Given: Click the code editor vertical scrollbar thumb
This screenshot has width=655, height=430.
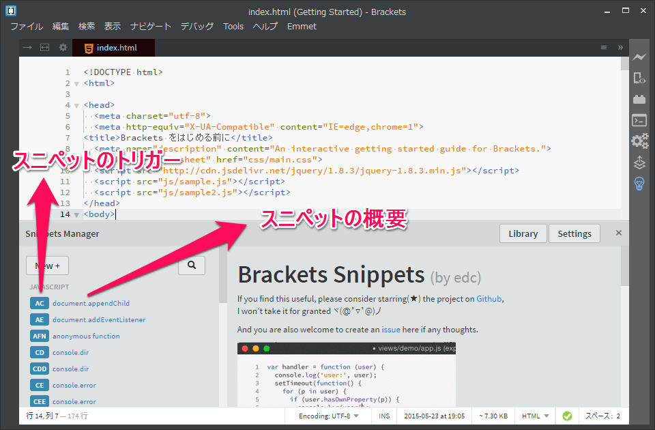Looking at the screenshot, I should [624, 63].
